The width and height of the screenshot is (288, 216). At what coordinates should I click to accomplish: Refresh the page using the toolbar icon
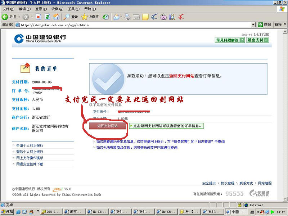[48, 17]
